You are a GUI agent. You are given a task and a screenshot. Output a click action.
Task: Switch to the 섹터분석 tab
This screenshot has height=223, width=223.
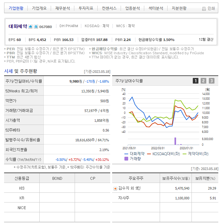[156, 8]
